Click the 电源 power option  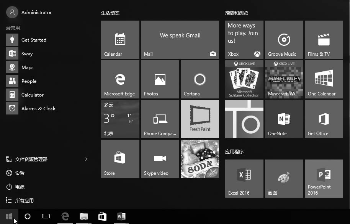[x=20, y=187]
